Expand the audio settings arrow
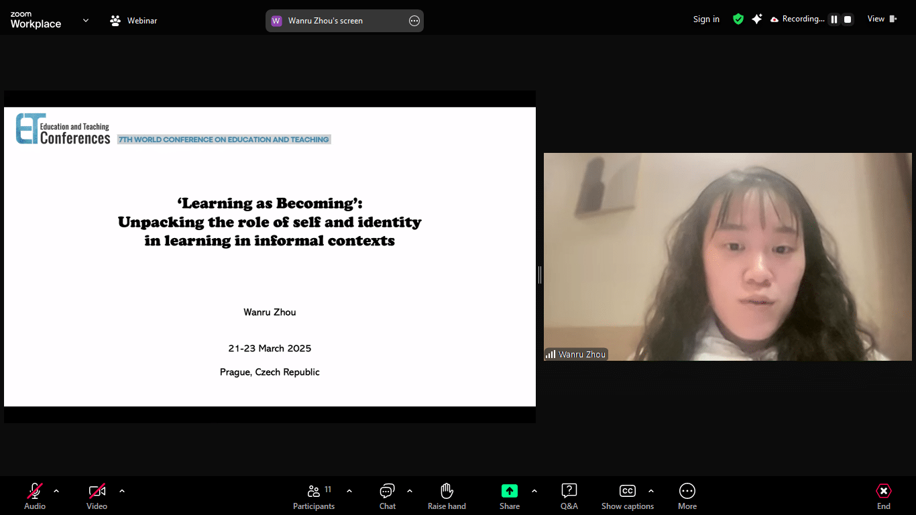The image size is (916, 515). pos(56,491)
